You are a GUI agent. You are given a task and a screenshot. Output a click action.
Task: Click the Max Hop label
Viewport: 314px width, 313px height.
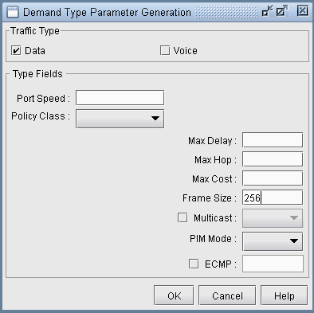[x=215, y=160]
